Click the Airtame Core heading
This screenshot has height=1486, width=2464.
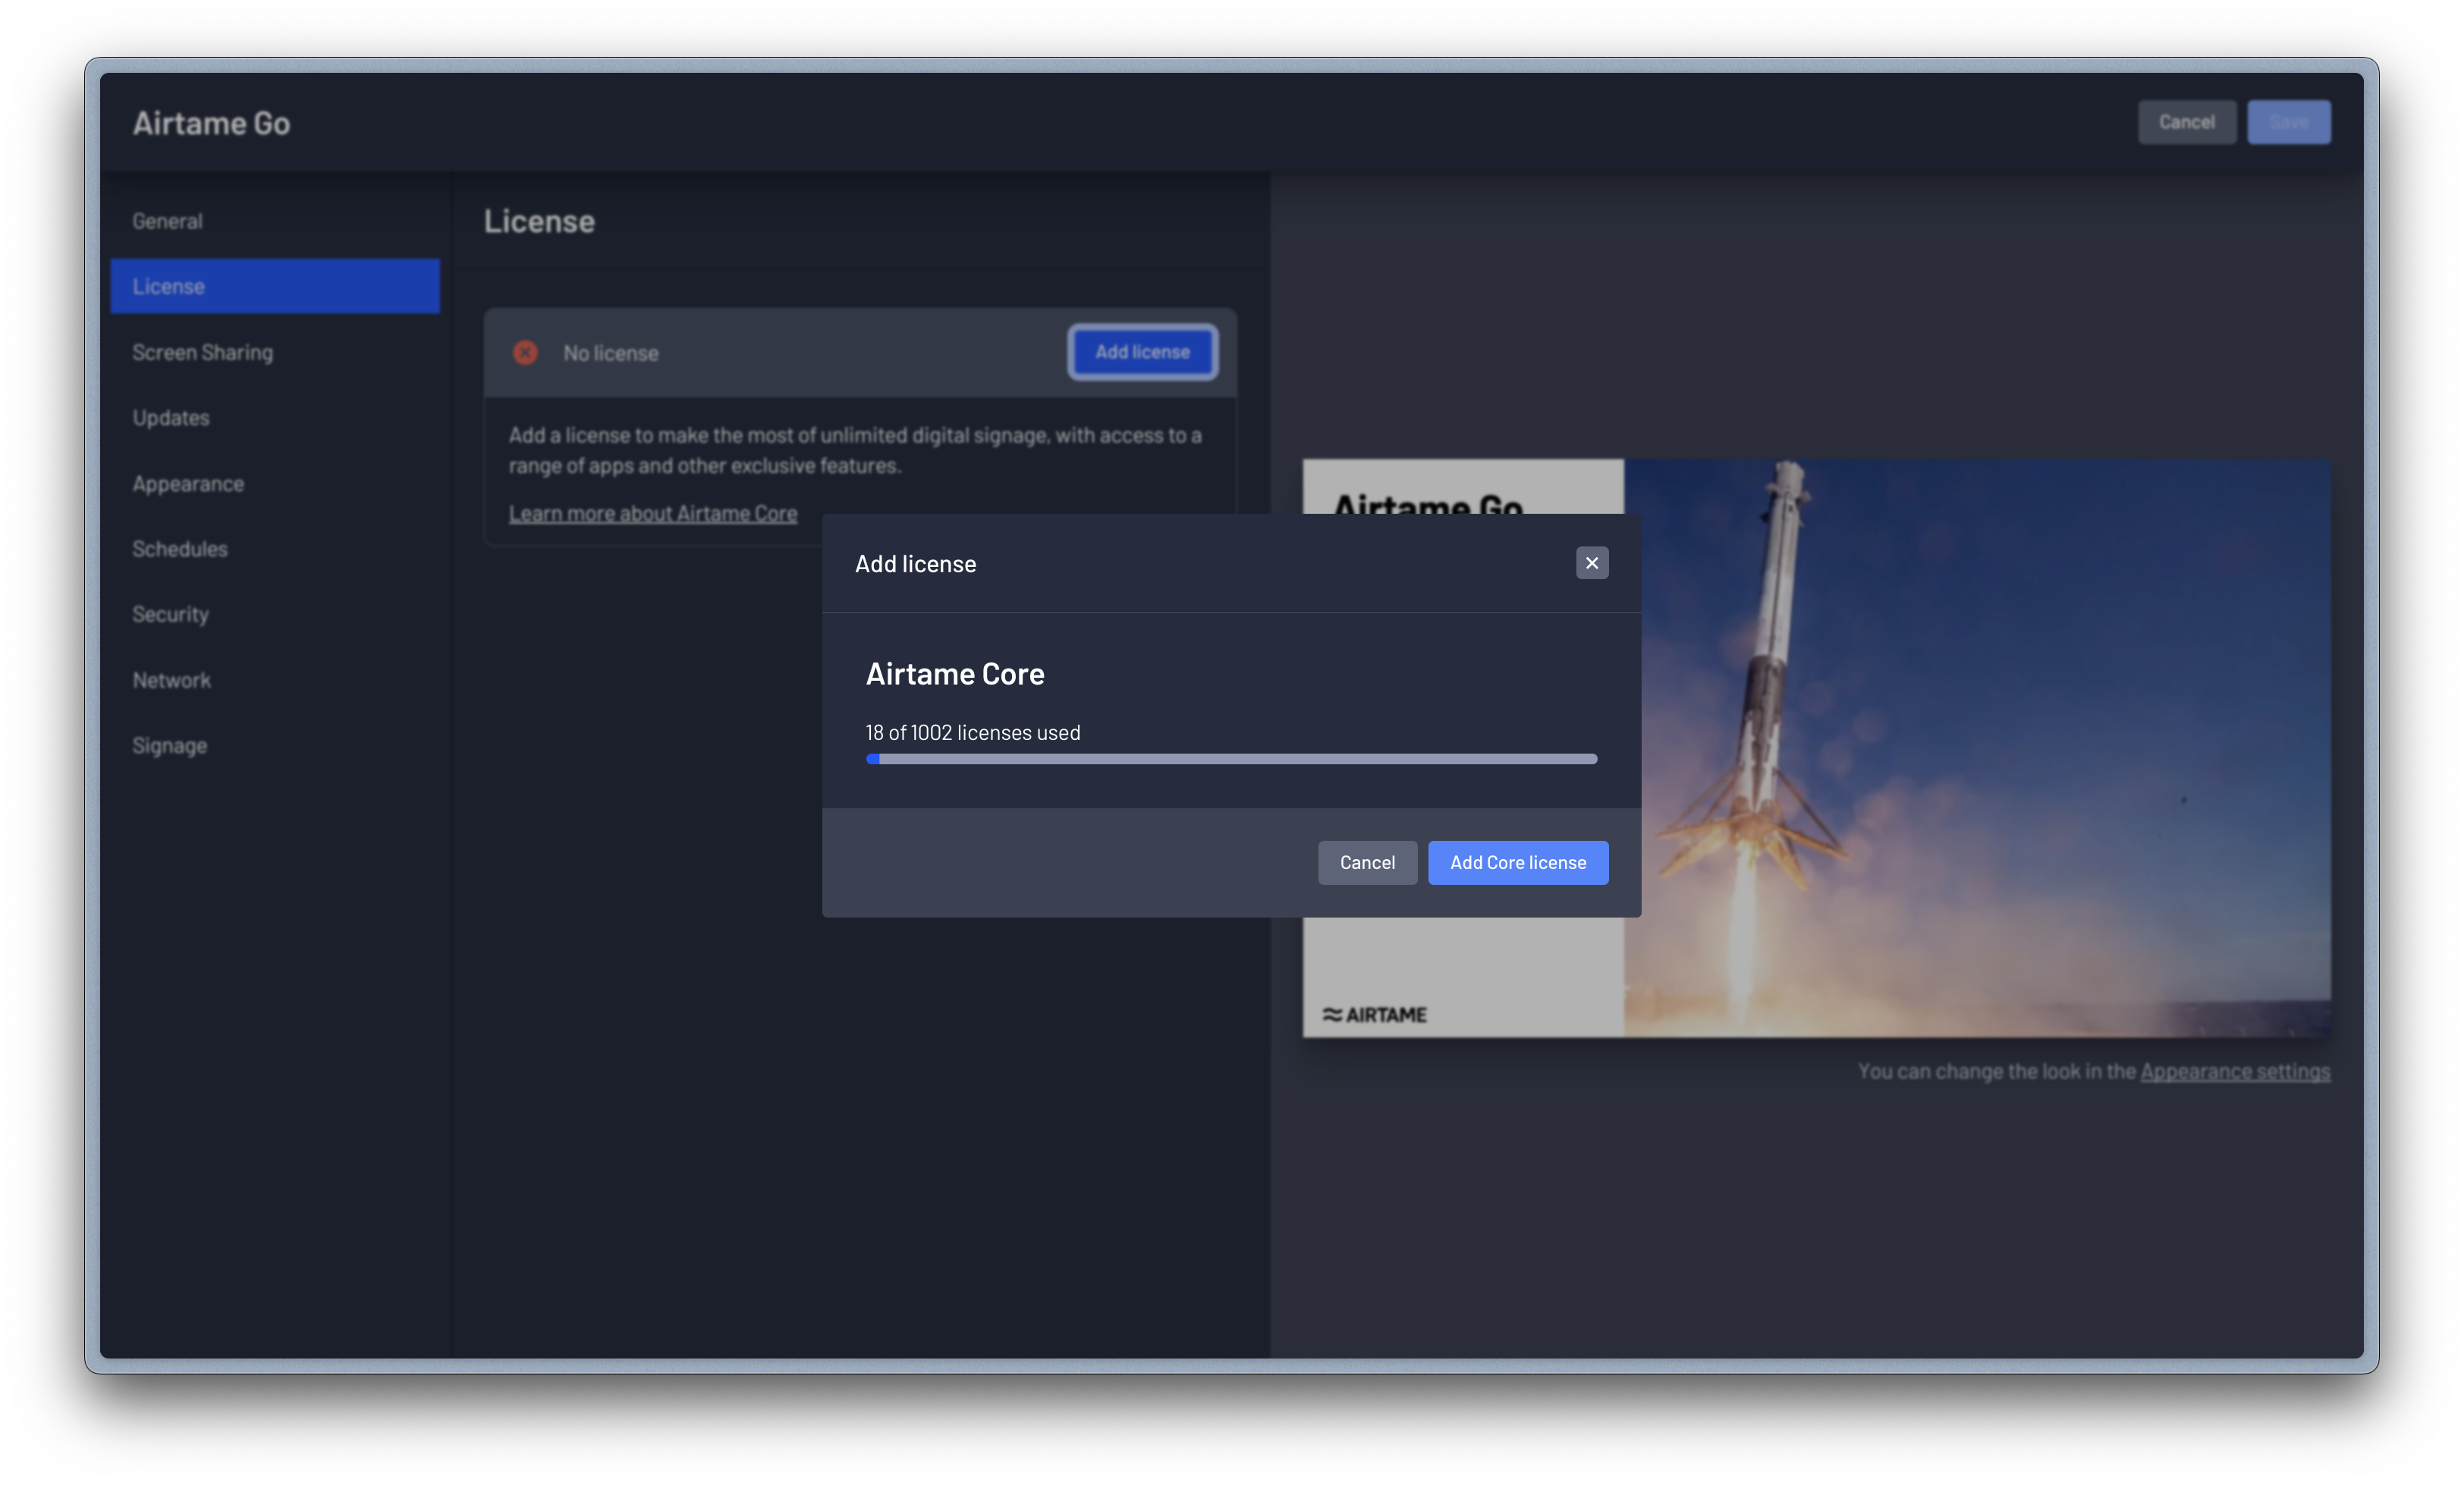click(x=954, y=675)
